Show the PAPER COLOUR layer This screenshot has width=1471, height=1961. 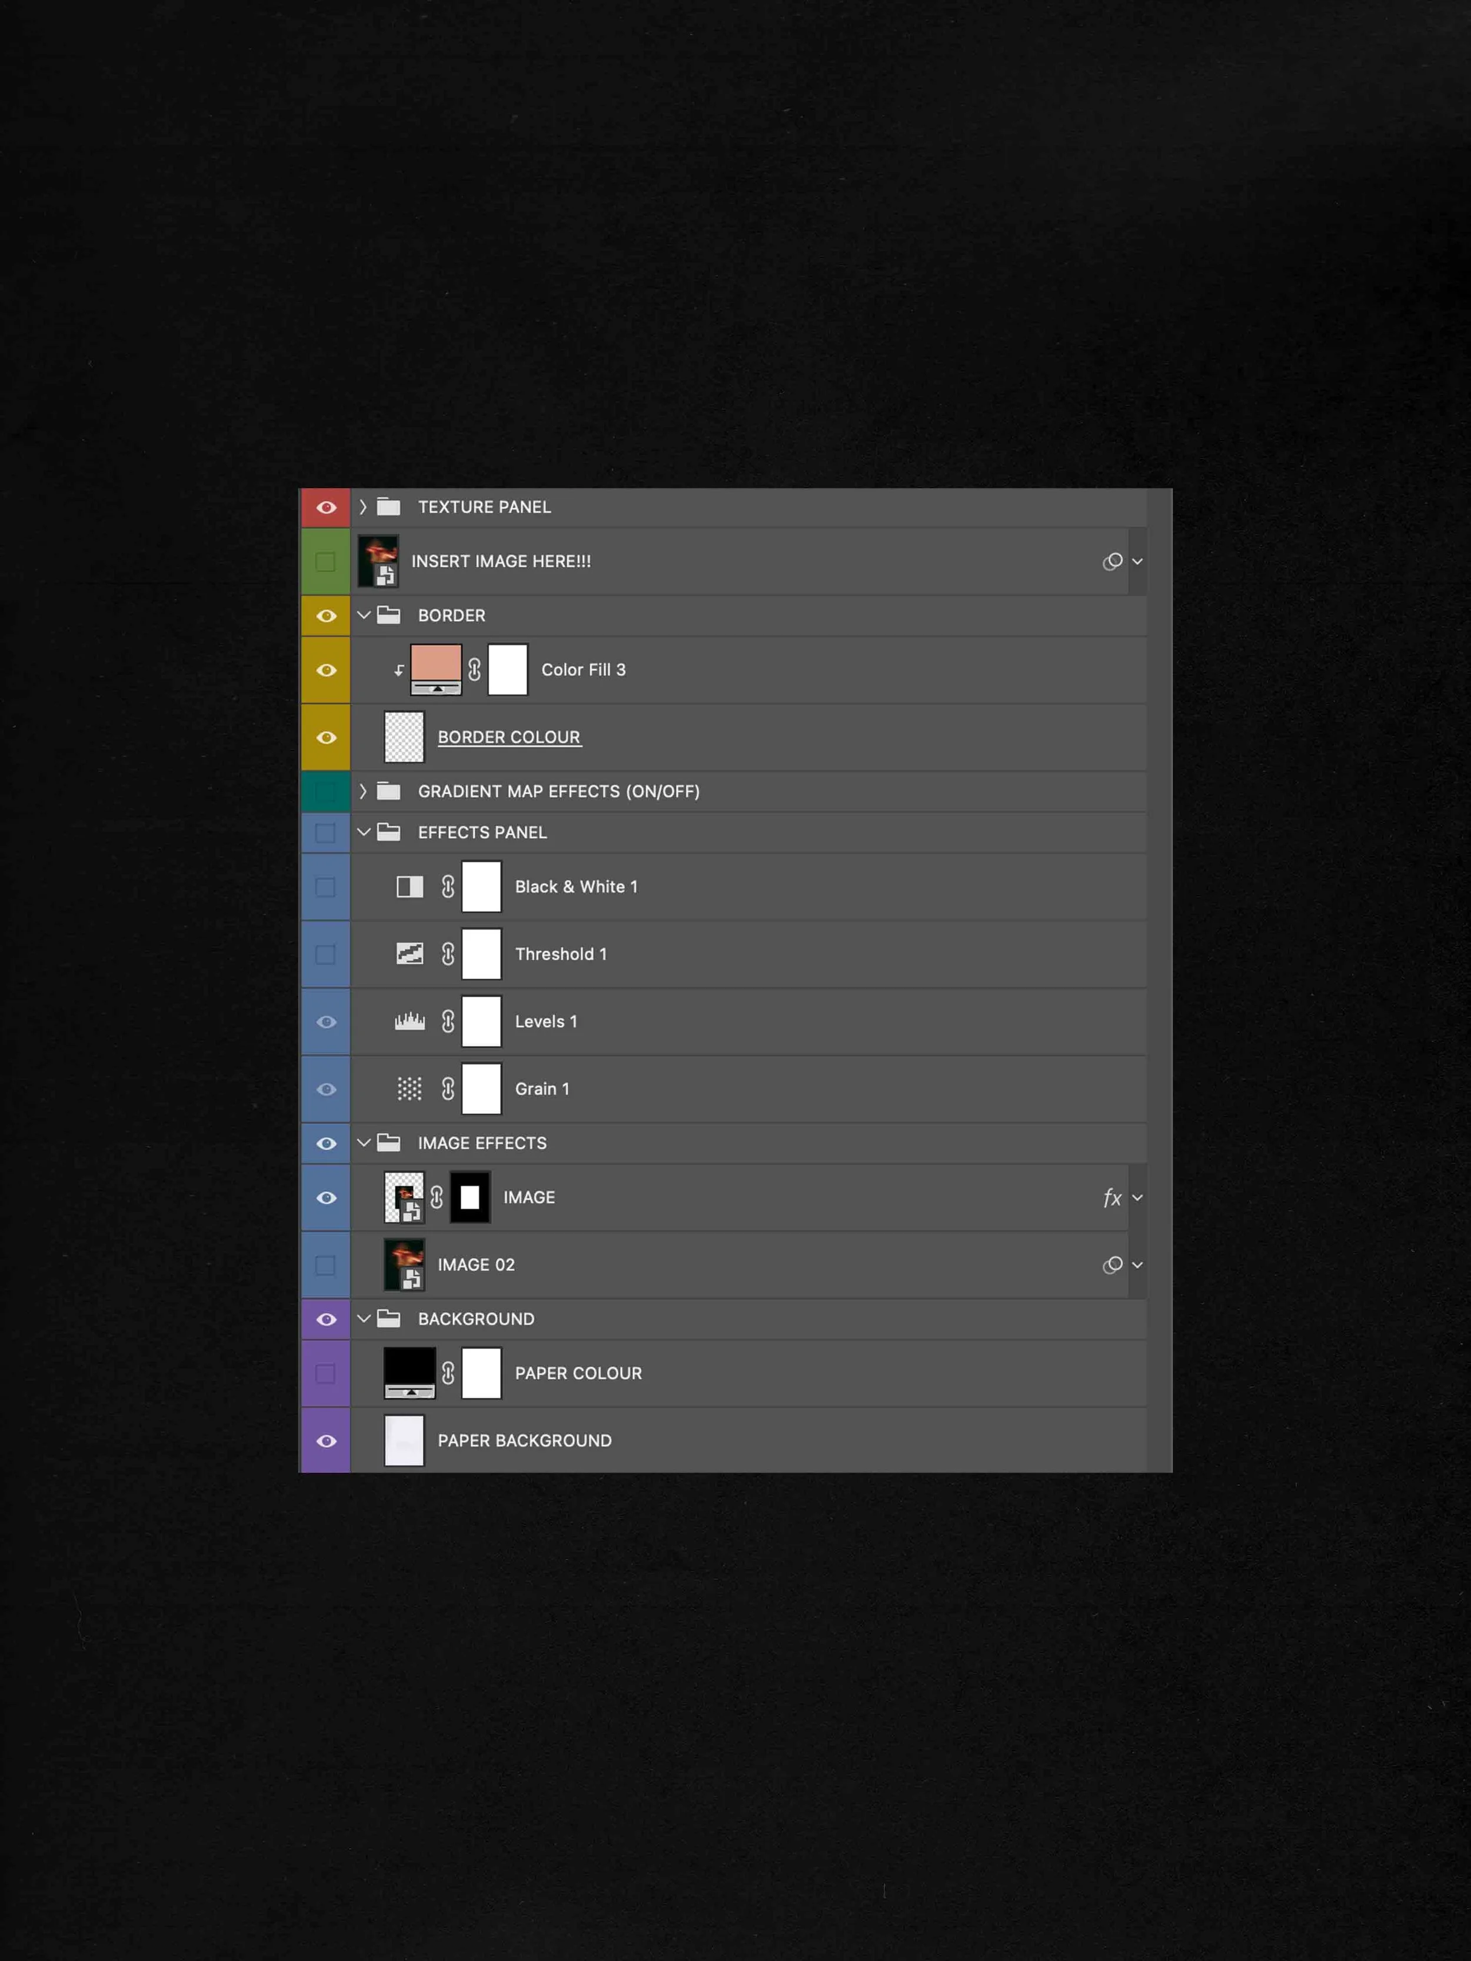pyautogui.click(x=325, y=1373)
